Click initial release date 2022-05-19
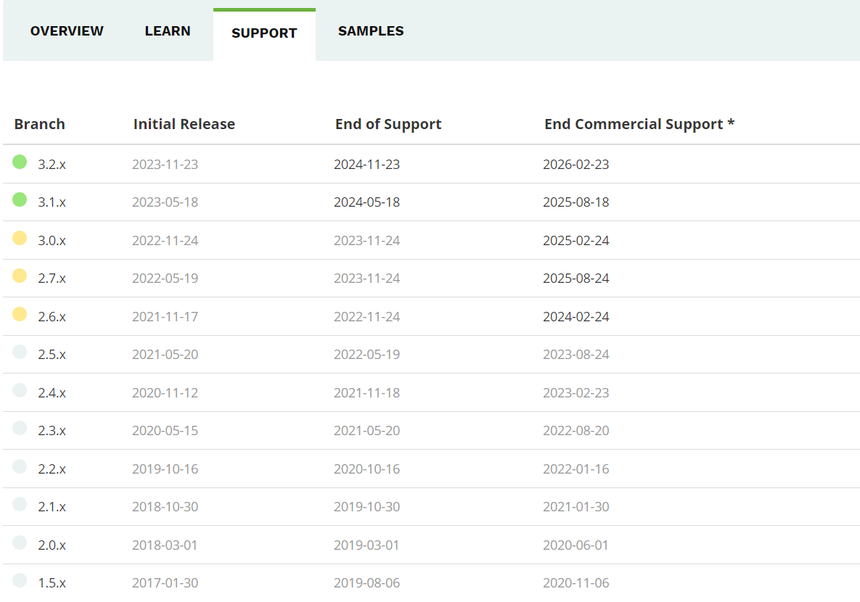The width and height of the screenshot is (860, 602). [165, 279]
